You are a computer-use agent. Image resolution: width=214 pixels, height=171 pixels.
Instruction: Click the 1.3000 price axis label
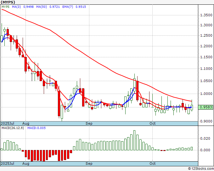[206, 25]
